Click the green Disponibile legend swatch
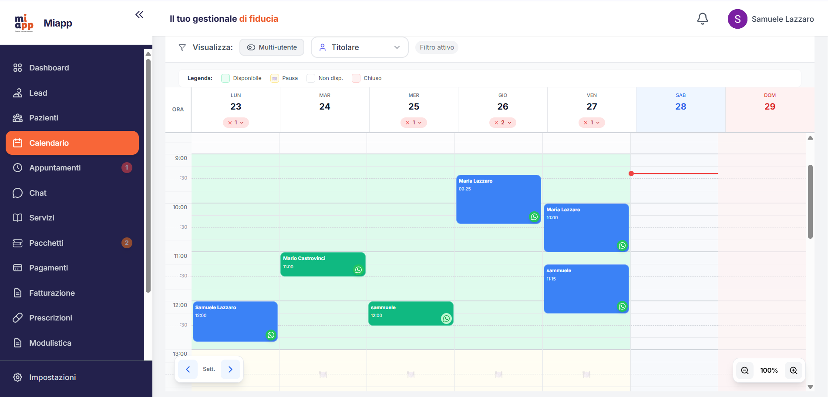 225,78
